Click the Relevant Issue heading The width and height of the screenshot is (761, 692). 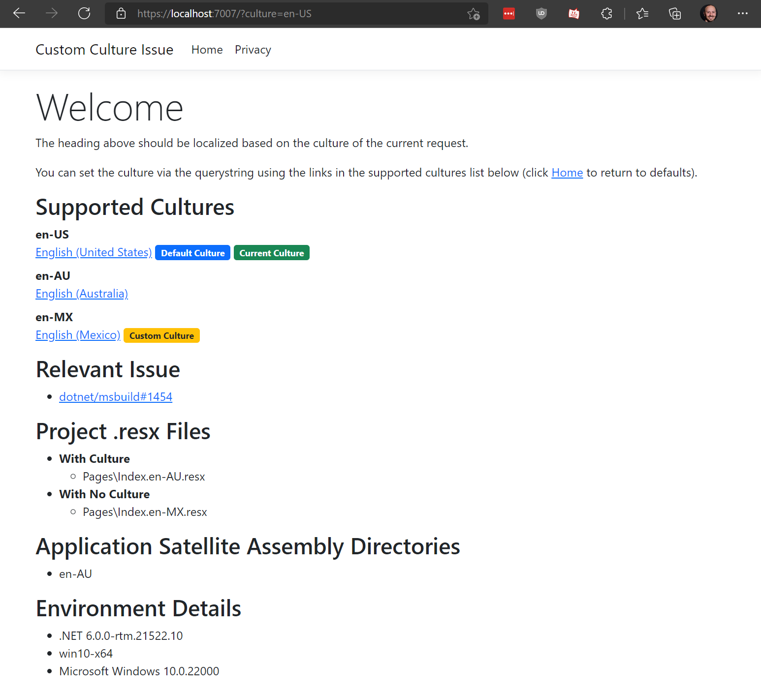pyautogui.click(x=108, y=369)
